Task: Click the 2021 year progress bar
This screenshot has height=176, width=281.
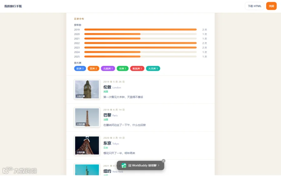Action: pos(140,38)
